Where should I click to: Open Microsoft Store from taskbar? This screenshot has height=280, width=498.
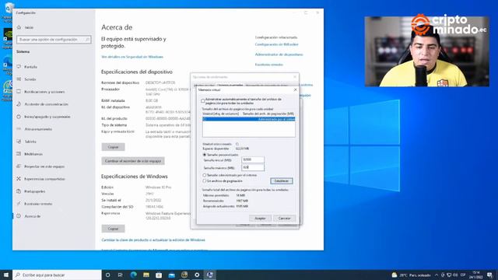pyautogui.click(x=159, y=275)
